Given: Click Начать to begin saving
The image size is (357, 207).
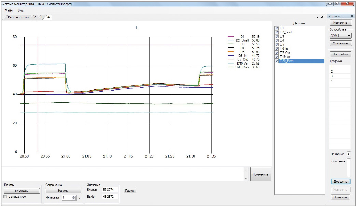Looking at the screenshot, I should pyautogui.click(x=63, y=191).
